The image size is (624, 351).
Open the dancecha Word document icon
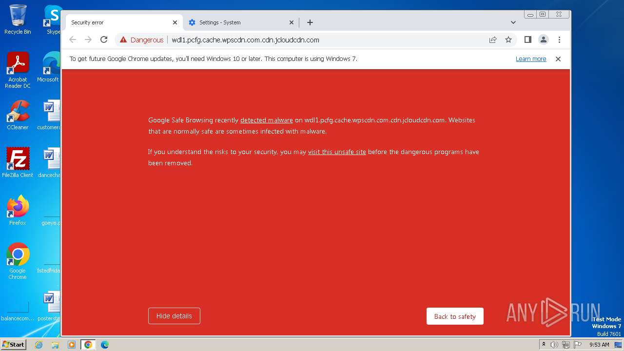[x=49, y=163]
